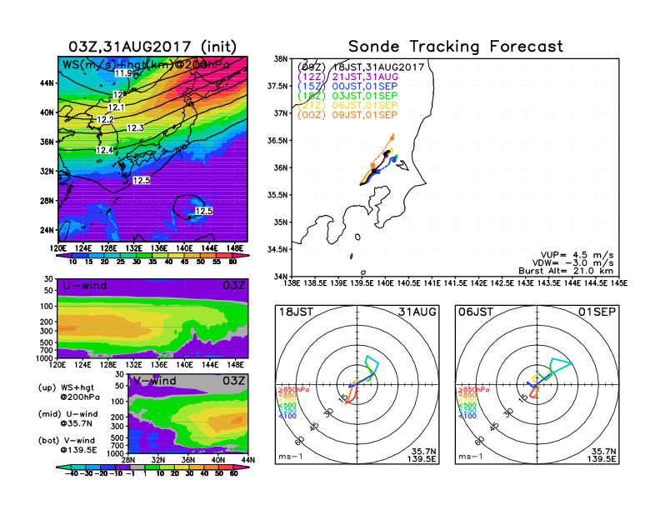
Task: Select the purple '(12Z) 21JST,31AUG' legend entry
Action: 347,77
